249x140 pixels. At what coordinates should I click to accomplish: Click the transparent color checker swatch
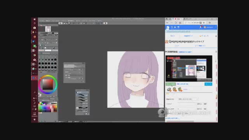(55, 51)
